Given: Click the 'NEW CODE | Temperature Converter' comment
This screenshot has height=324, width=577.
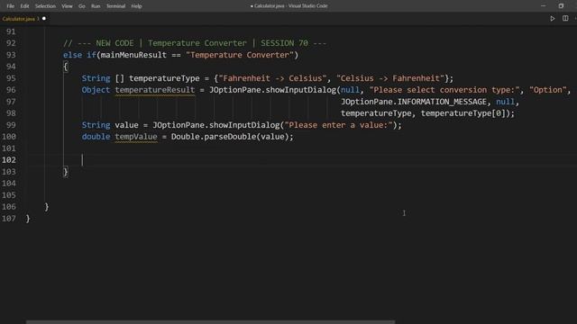Looking at the screenshot, I should click(195, 43).
